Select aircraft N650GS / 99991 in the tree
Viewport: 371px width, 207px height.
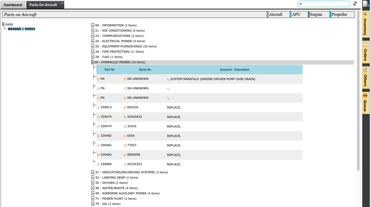(x=22, y=29)
